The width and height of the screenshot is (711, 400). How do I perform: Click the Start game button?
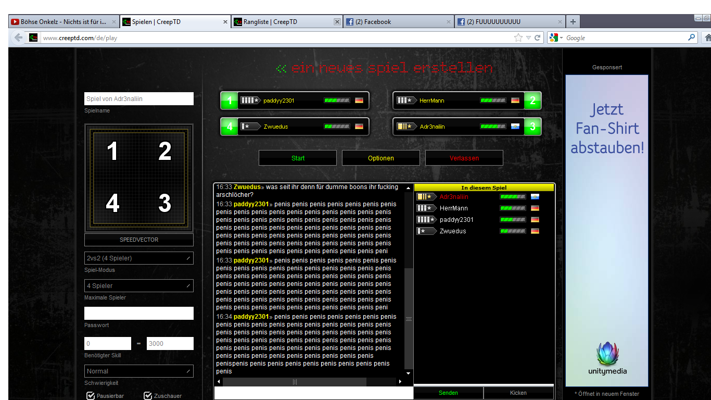(298, 158)
